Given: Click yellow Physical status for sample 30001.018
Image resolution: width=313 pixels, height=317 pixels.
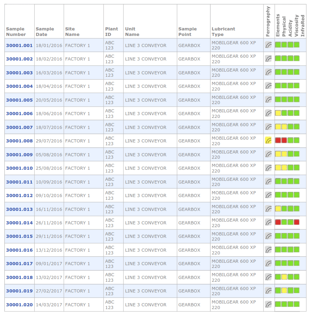Looking at the screenshot, I should [284, 277].
